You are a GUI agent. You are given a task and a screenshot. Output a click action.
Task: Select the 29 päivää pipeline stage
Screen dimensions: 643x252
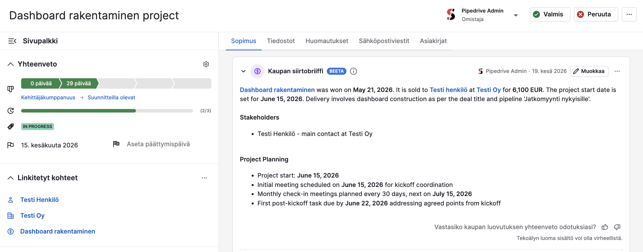tap(79, 84)
